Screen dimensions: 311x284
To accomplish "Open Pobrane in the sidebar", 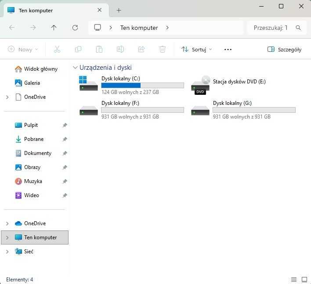I will click(x=29, y=139).
